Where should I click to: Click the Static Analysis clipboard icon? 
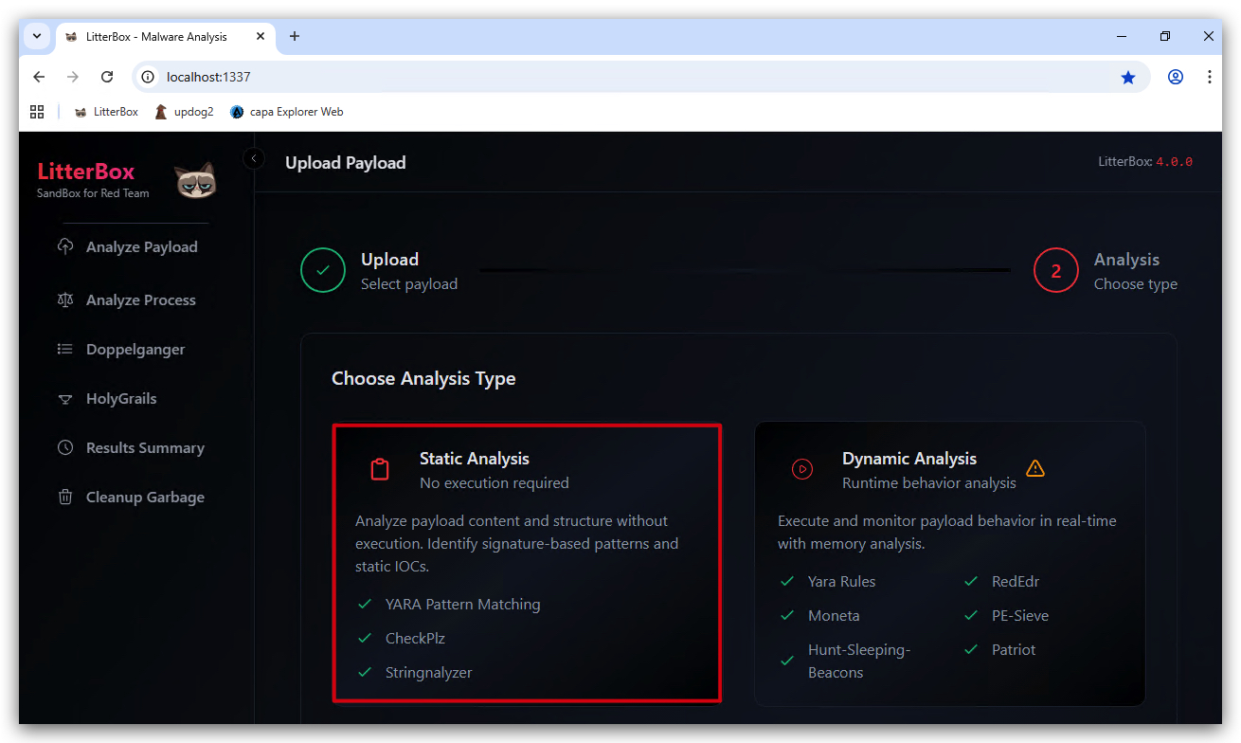[380, 469]
